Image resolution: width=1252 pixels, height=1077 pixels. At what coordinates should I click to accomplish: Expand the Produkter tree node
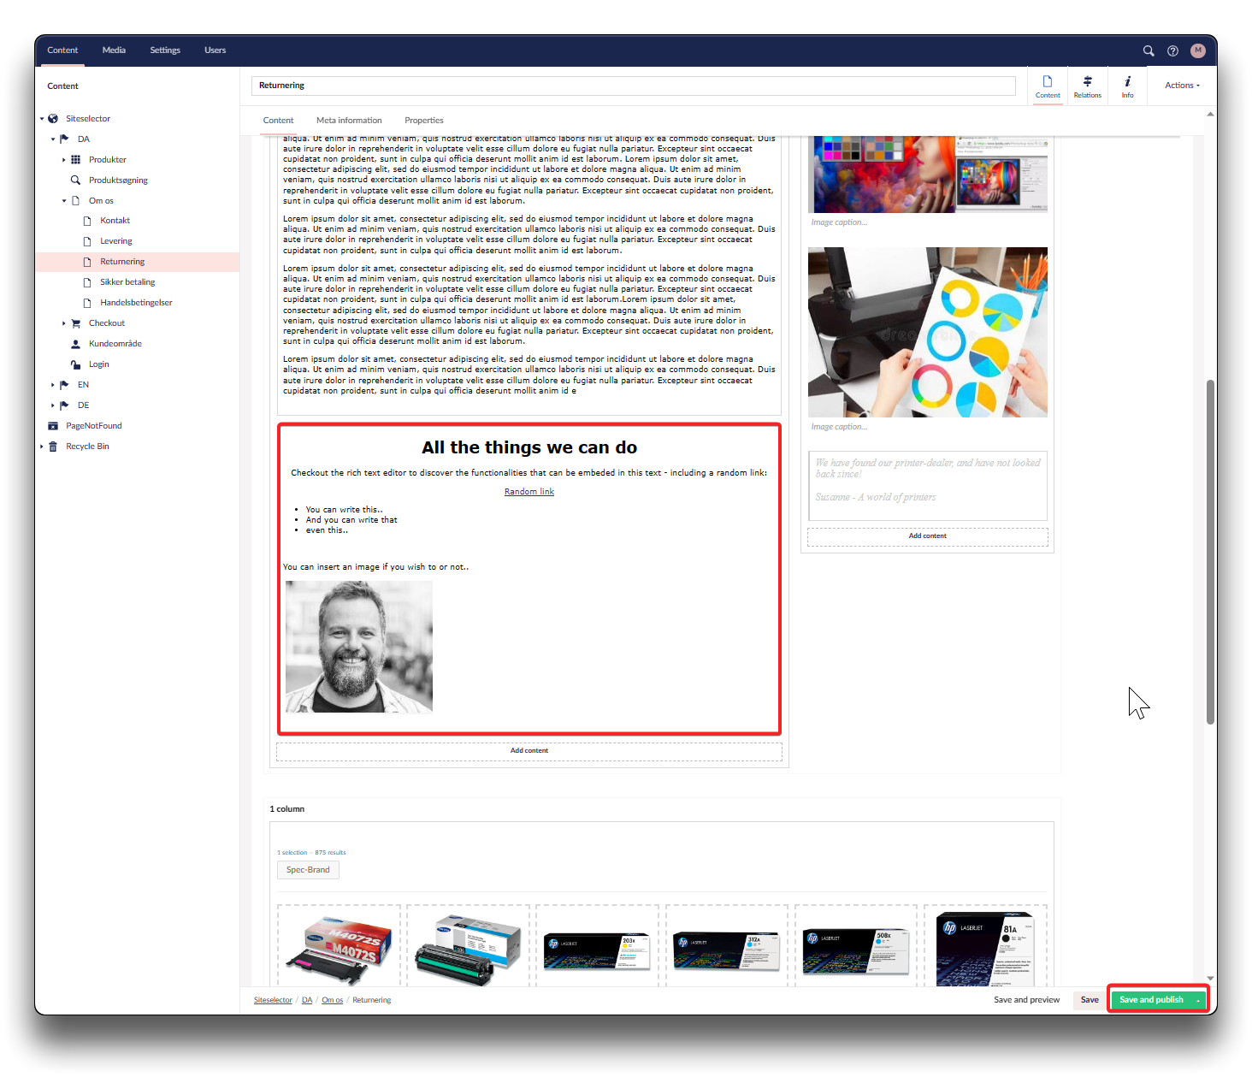point(63,160)
